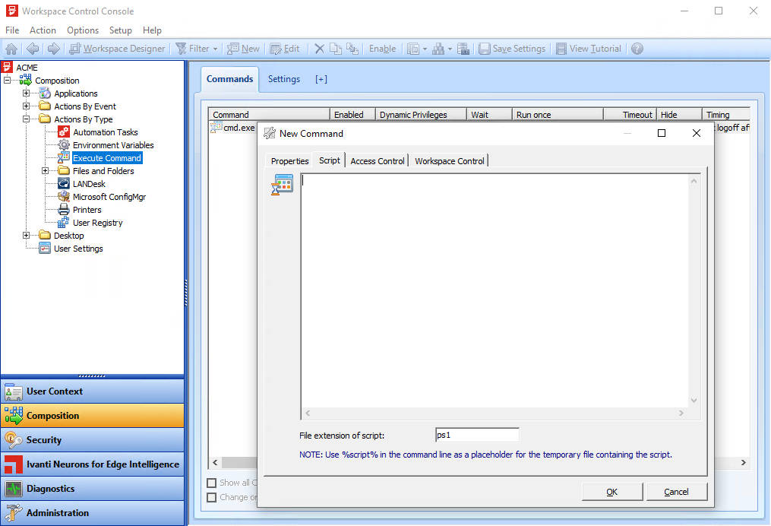Image resolution: width=771 pixels, height=526 pixels.
Task: Open Workspace Designer from the toolbar
Action: tap(117, 49)
